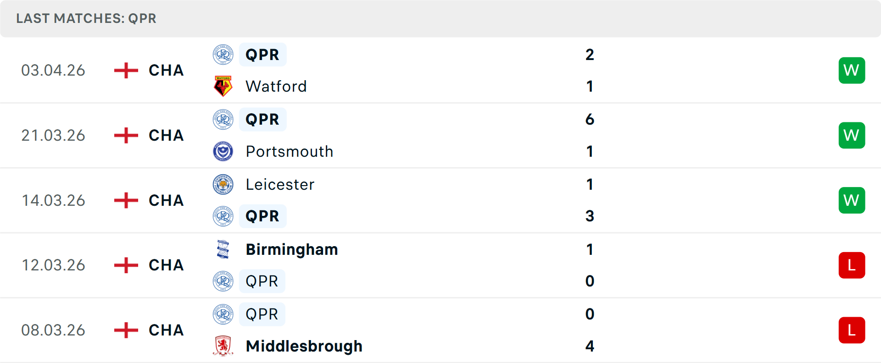Screen dimensions: 881x363
Task: Click CHA competition label on 03.04.26 row
Action: pos(166,71)
